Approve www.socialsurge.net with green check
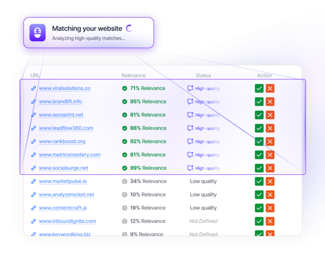325x253 pixels. coord(259,168)
